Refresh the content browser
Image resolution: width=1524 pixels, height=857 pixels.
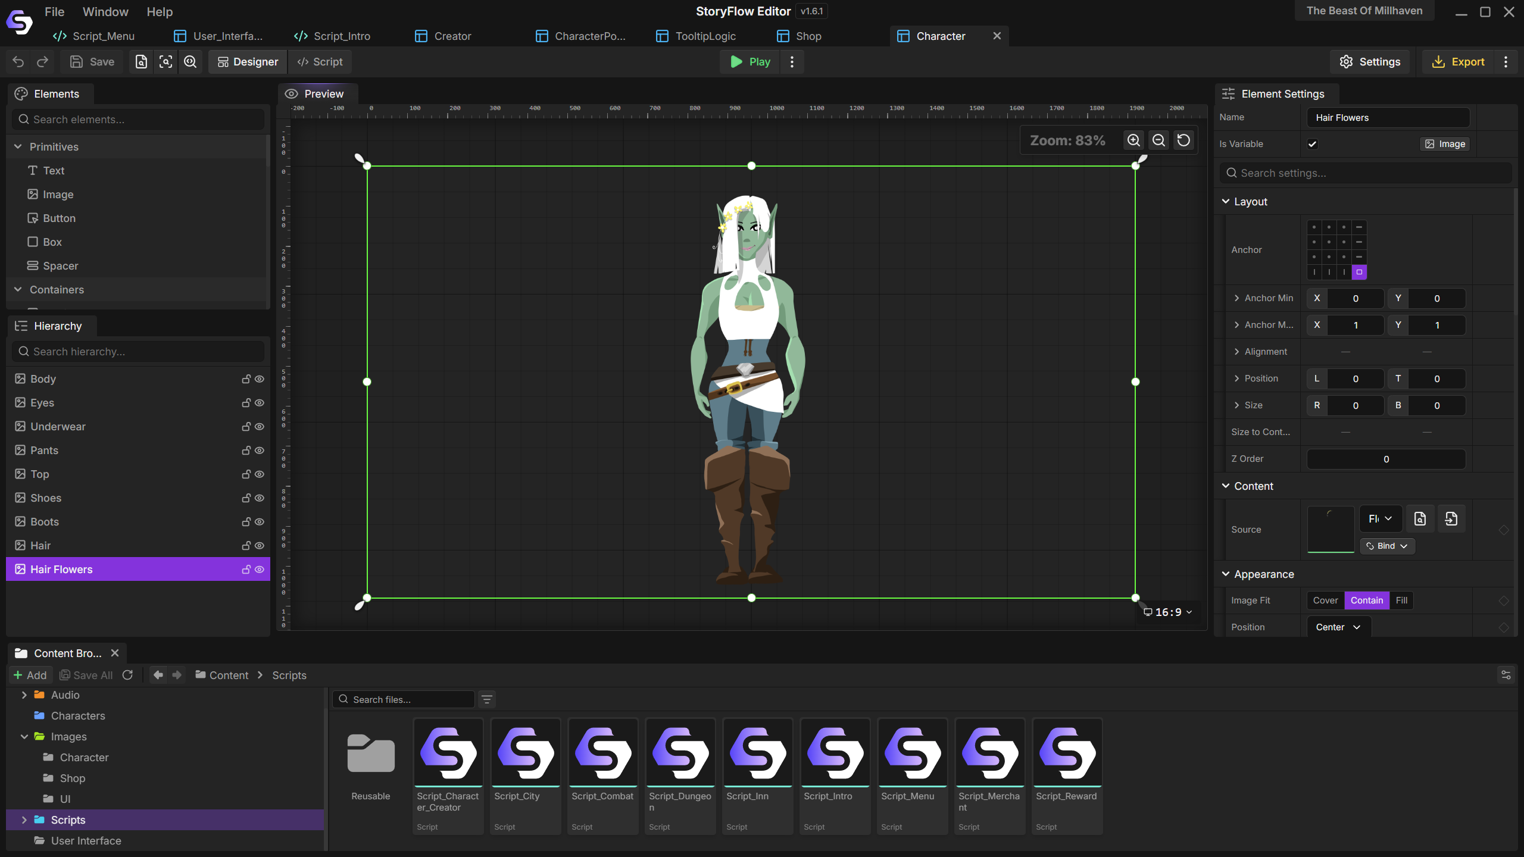[x=127, y=675]
